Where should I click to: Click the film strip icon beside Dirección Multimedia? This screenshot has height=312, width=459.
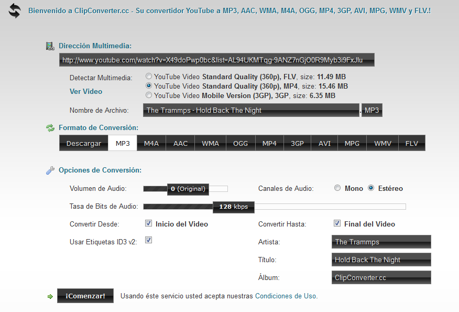(50, 46)
